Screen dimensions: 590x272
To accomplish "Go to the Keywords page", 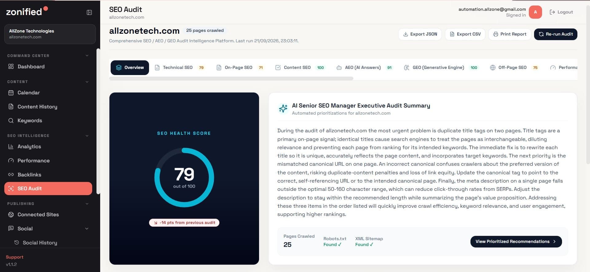I will coord(48,120).
